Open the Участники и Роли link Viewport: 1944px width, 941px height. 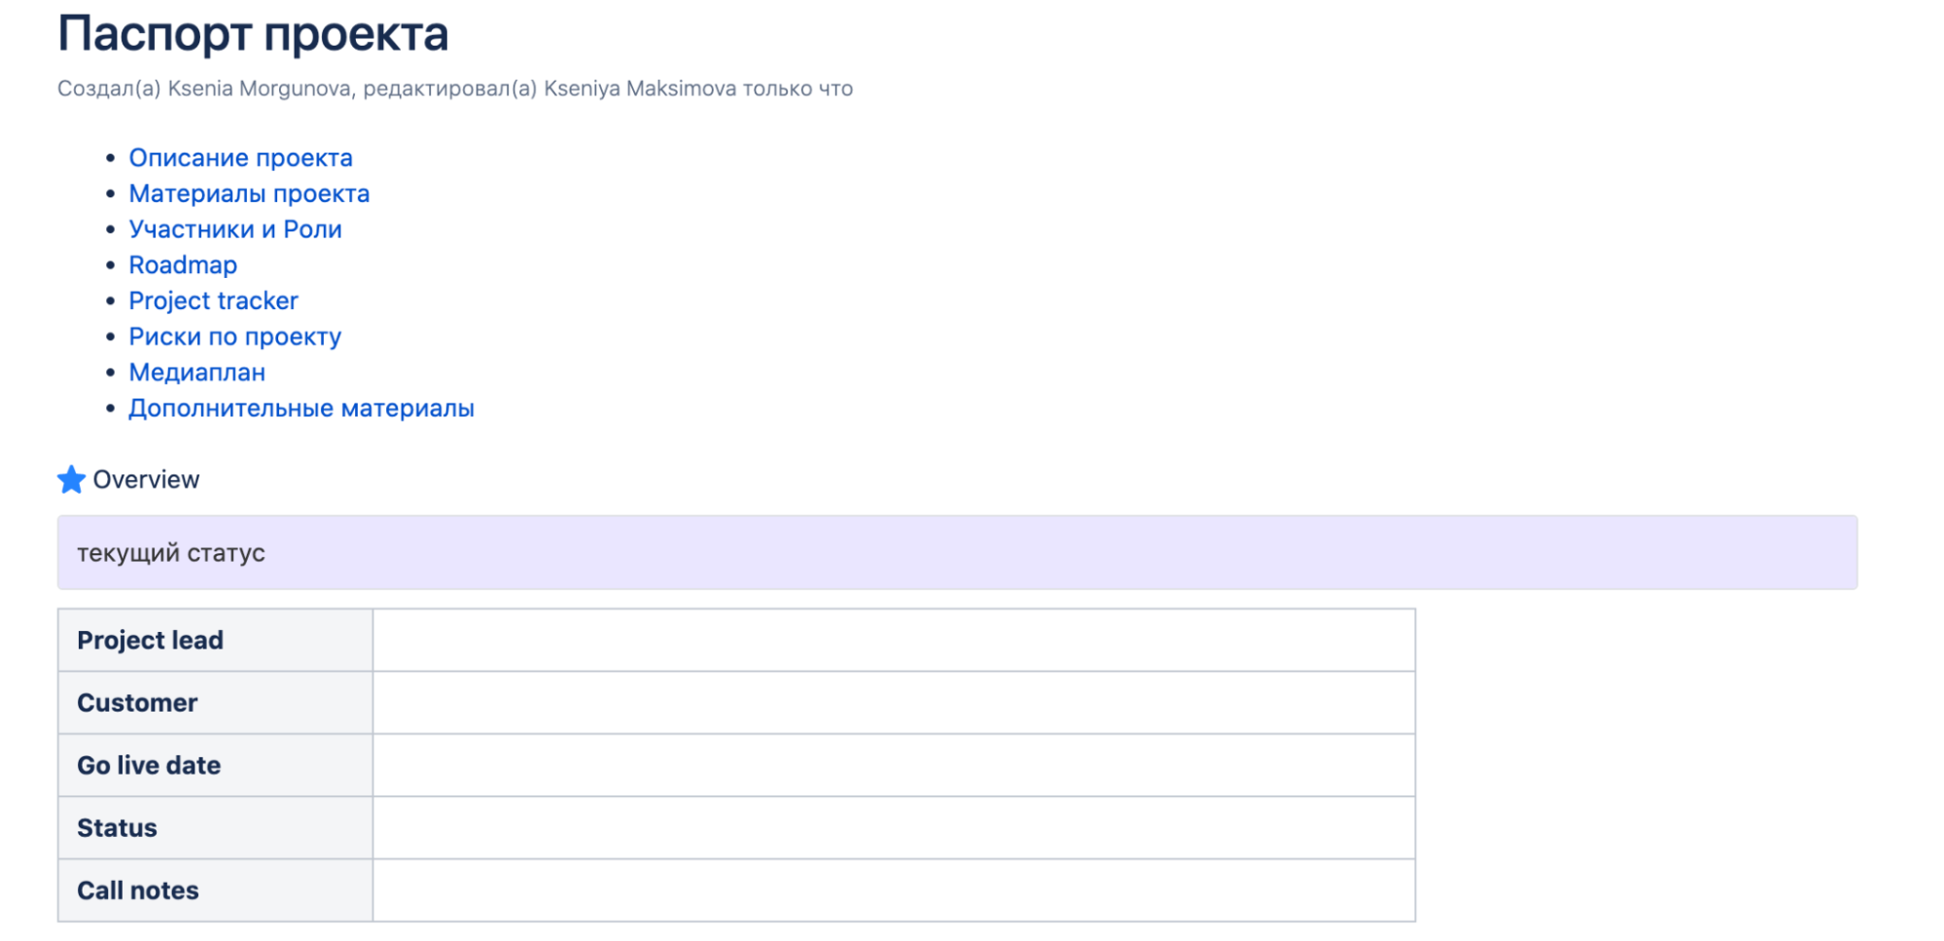[235, 229]
